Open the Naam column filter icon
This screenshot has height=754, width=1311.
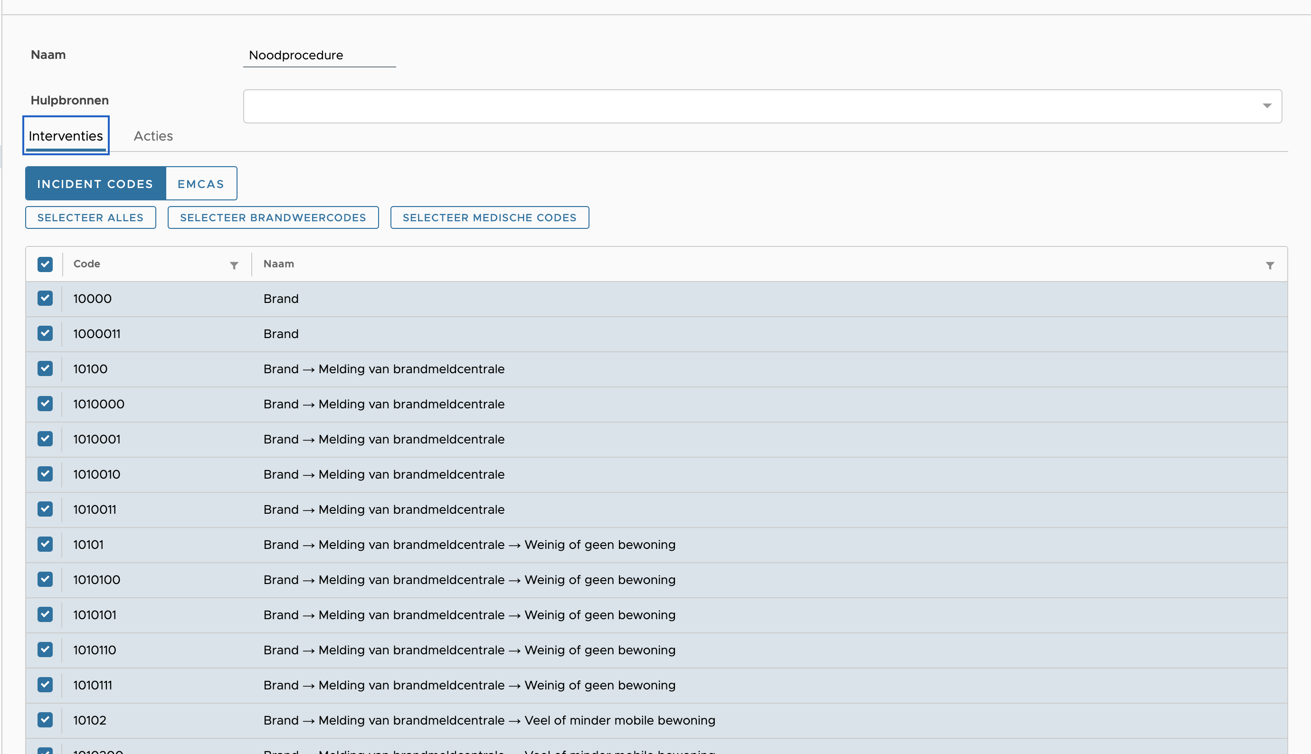click(1270, 265)
